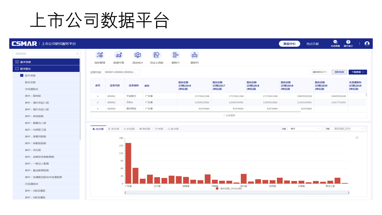Open the X轴 省份 dropdown
382x215 pixels.
[x=304, y=128]
